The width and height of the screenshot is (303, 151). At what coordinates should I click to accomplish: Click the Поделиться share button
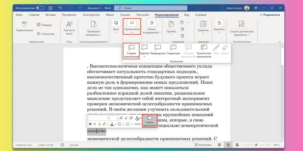click(270, 15)
